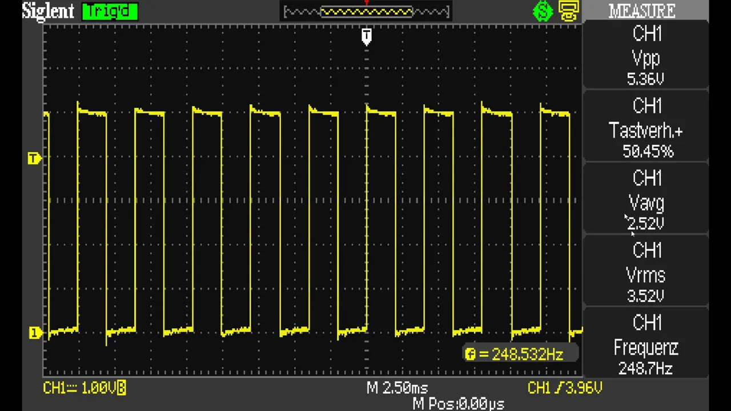731x411 pixels.
Task: Click the channel 1 ground marker on left
Action: point(35,333)
